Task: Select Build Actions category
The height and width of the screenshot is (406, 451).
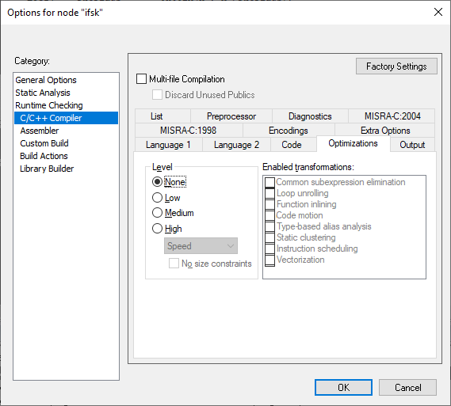Action: click(66, 156)
